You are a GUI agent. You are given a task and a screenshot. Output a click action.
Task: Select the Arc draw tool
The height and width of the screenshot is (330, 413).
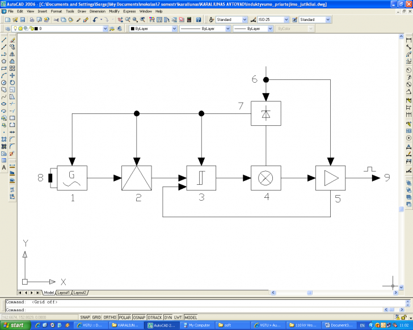4,75
